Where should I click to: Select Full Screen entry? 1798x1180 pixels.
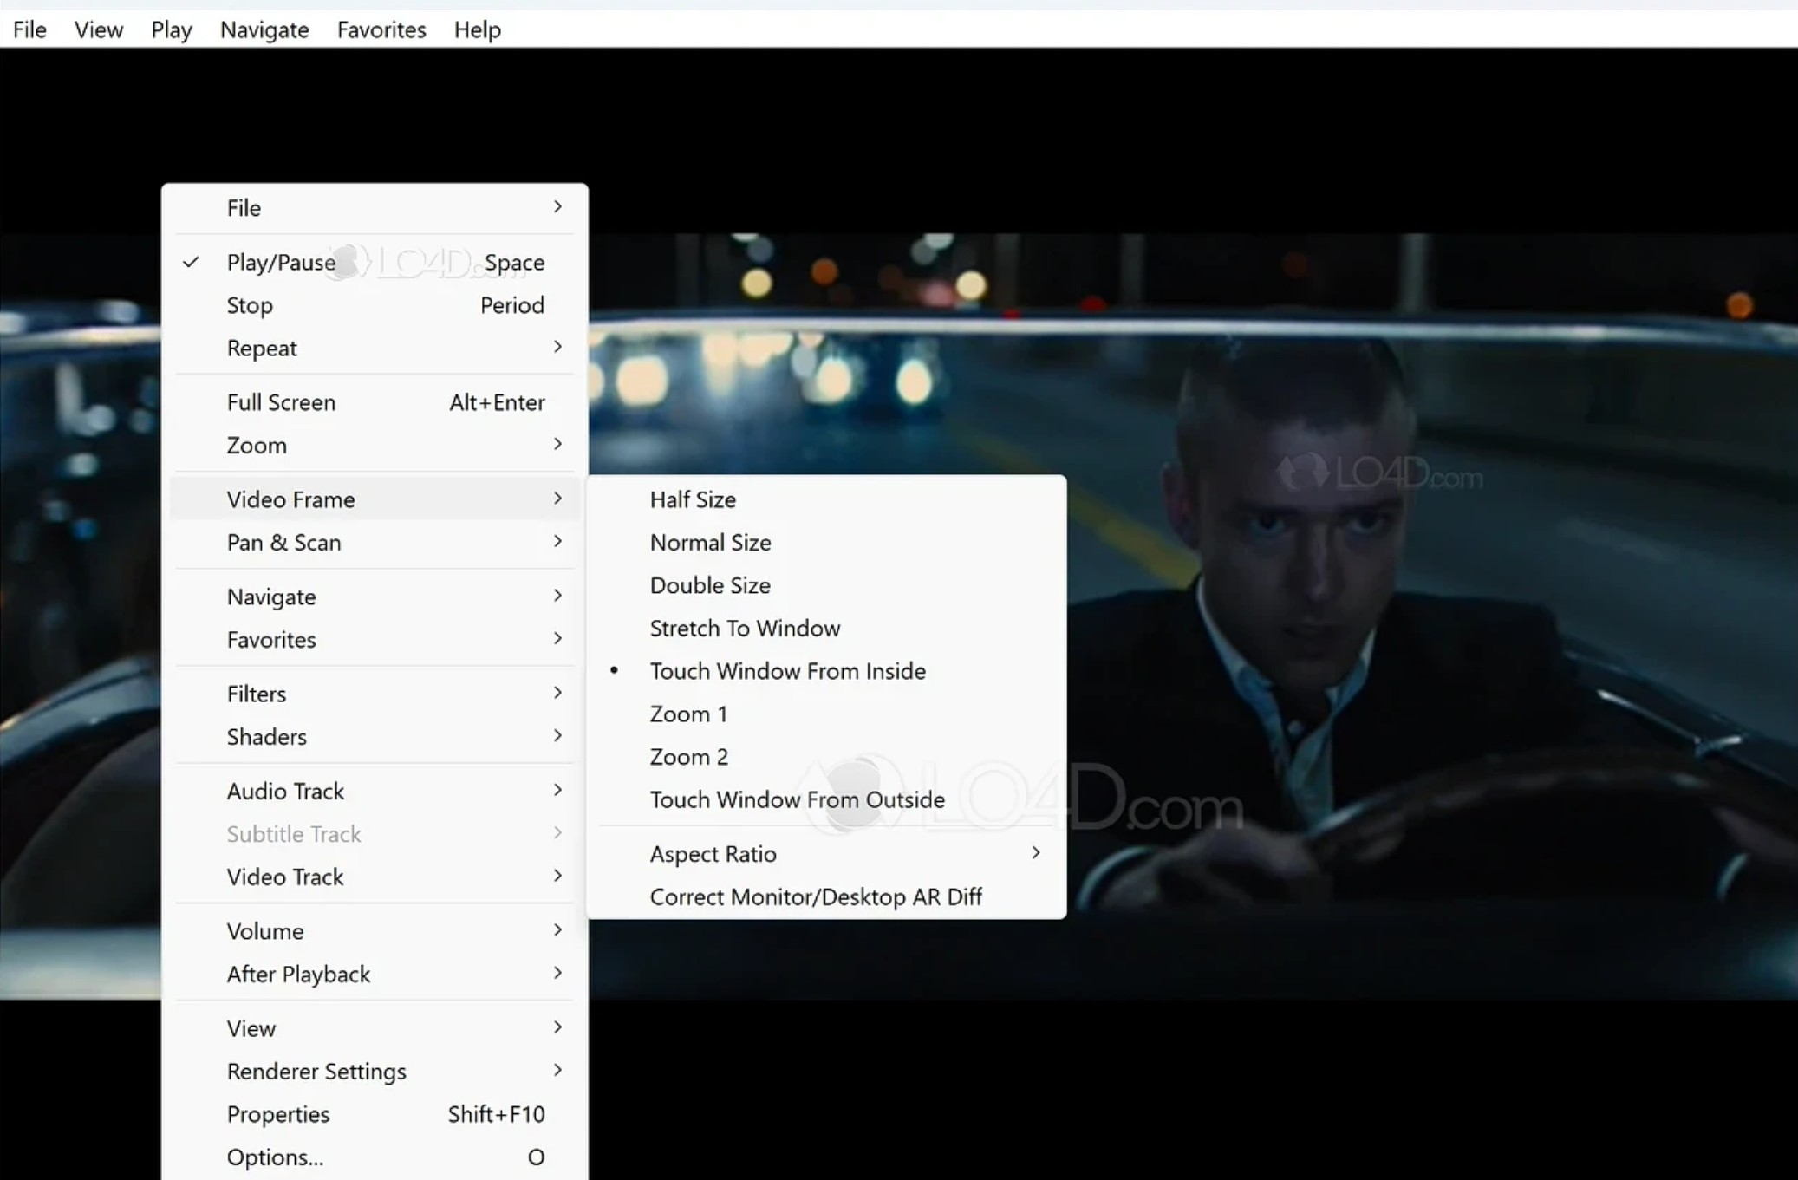coord(375,402)
